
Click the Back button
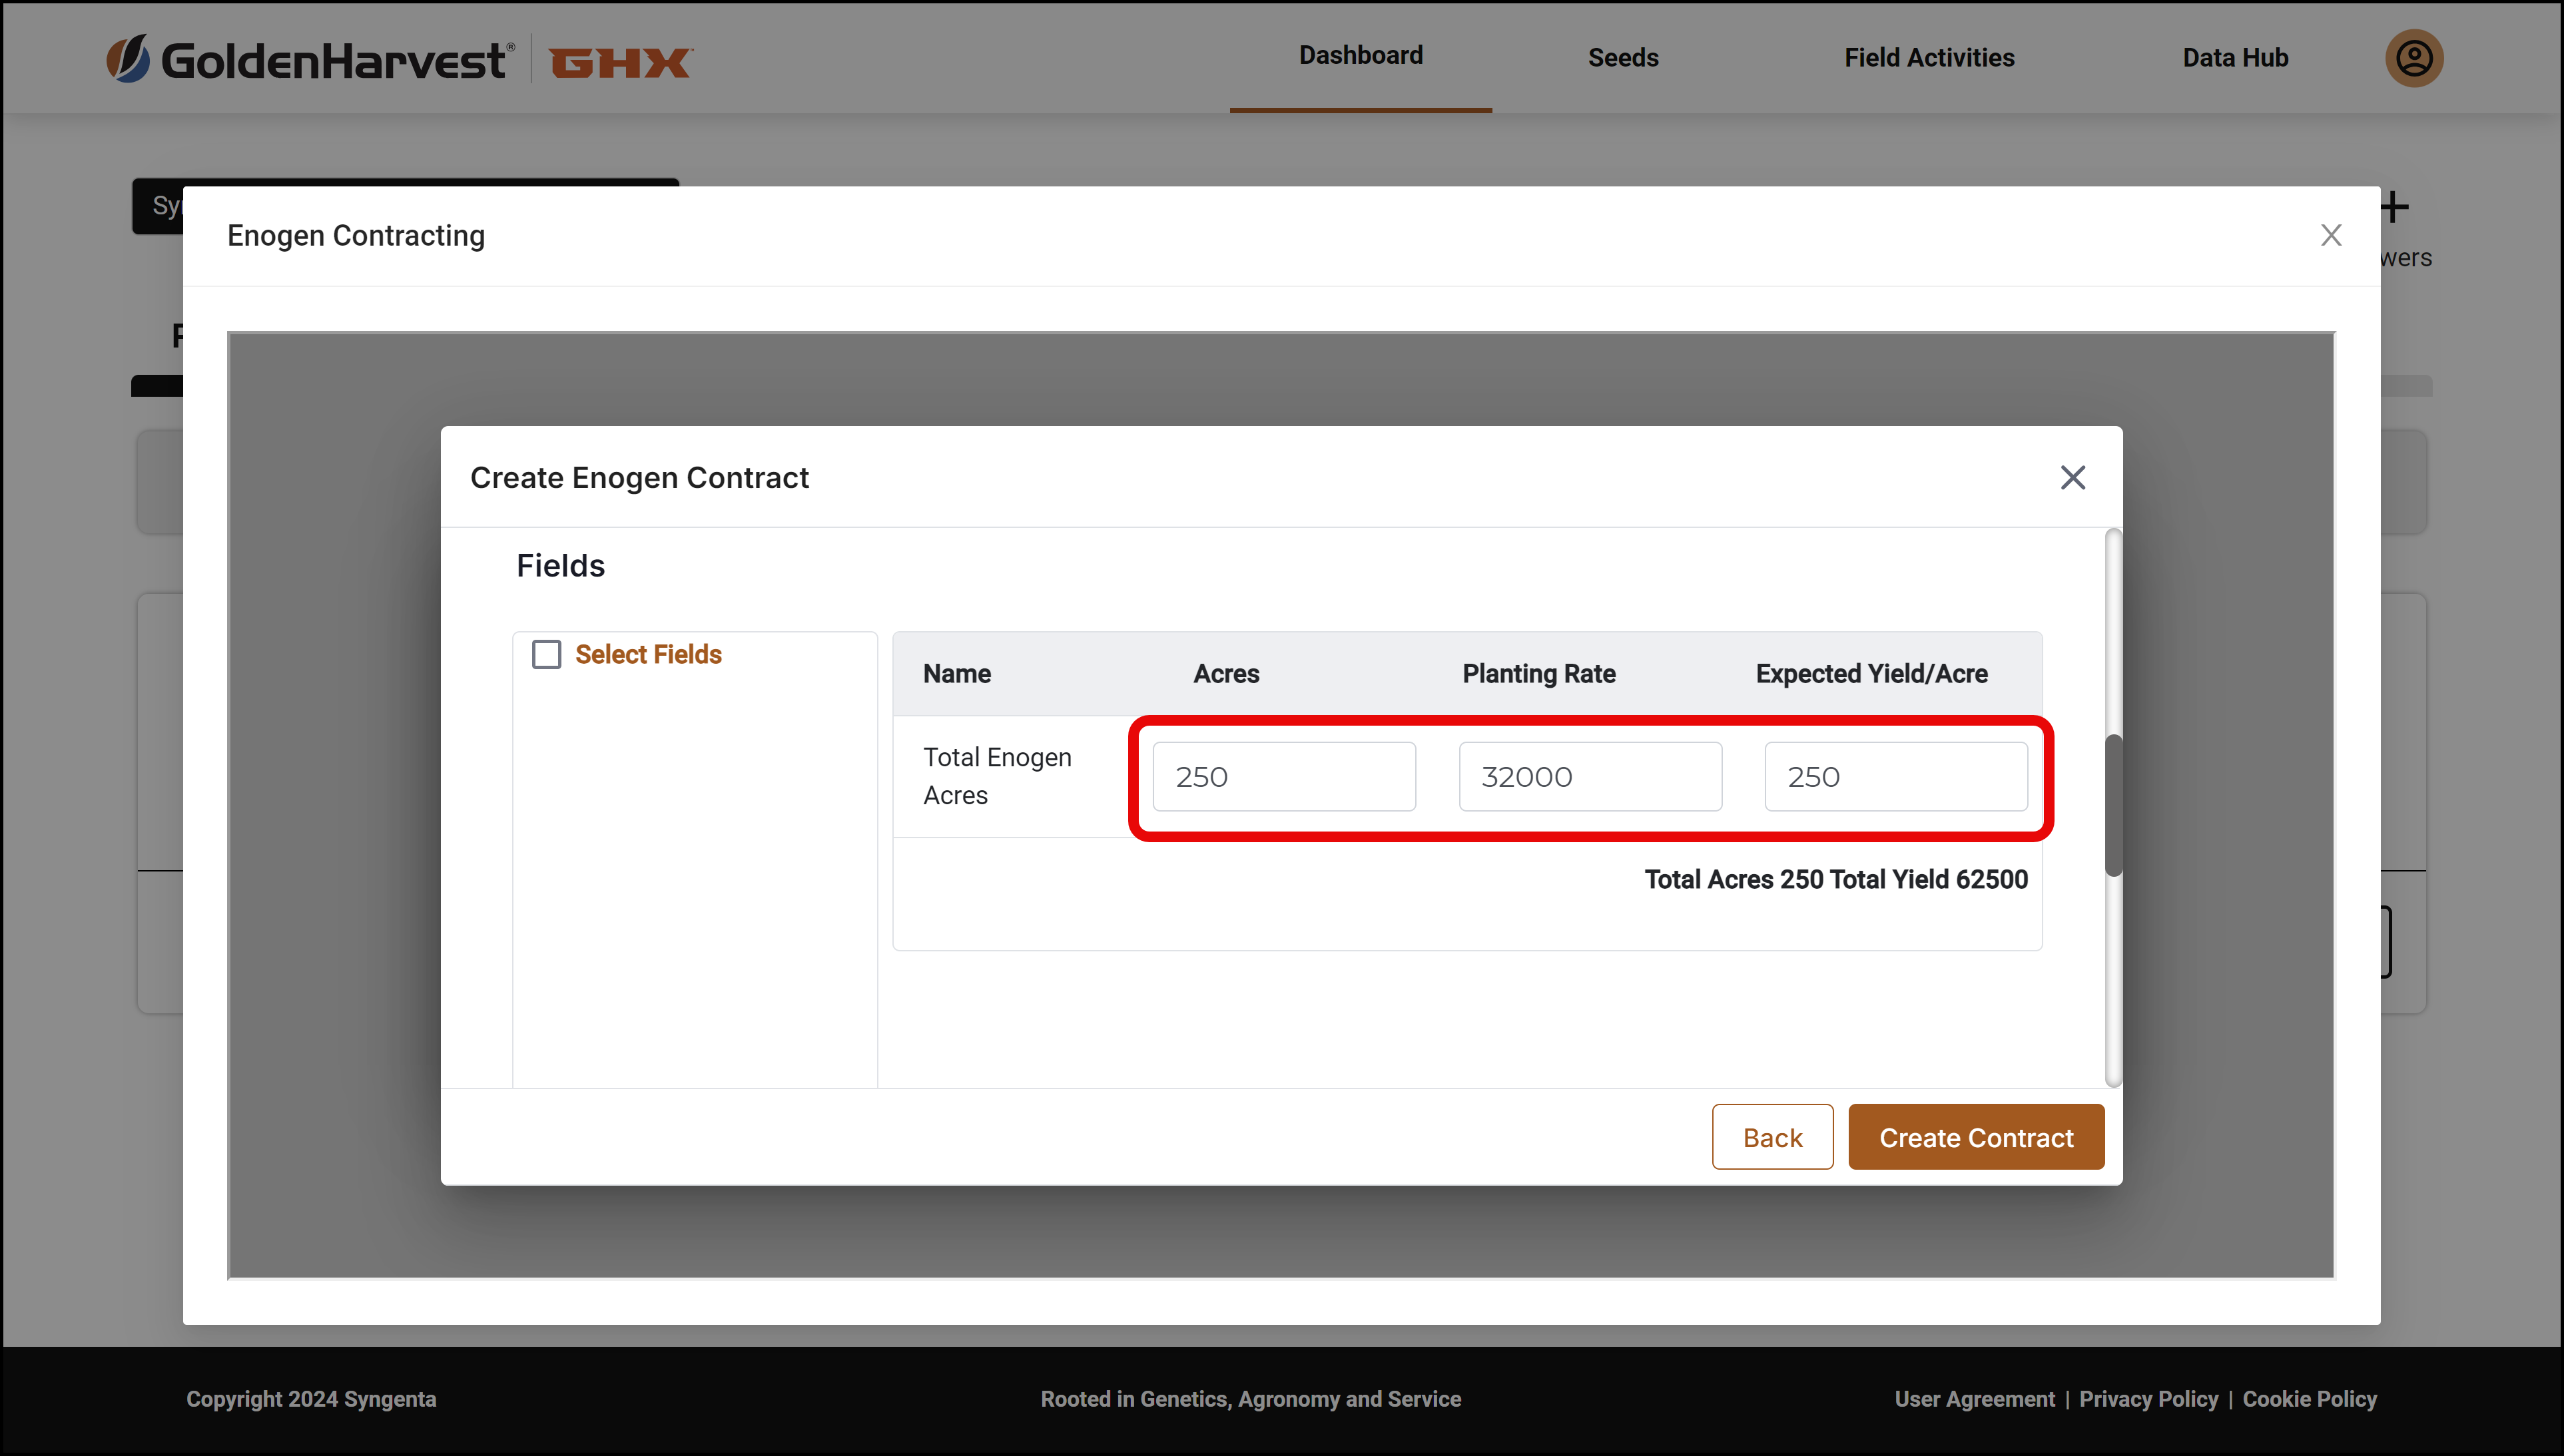(x=1772, y=1137)
